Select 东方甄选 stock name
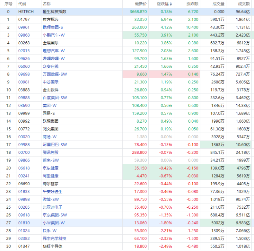This screenshot has width=254, height=251. point(50,19)
